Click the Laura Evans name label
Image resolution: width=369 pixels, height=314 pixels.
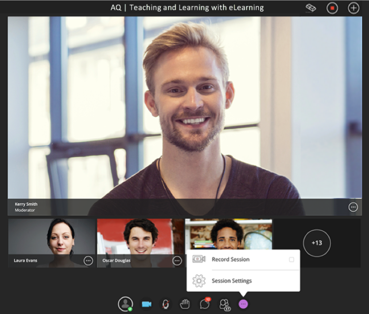click(x=26, y=260)
